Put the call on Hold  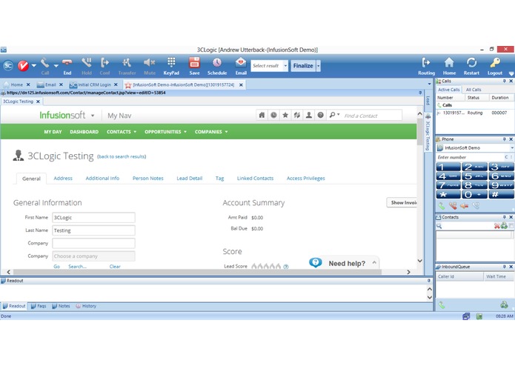click(x=87, y=66)
